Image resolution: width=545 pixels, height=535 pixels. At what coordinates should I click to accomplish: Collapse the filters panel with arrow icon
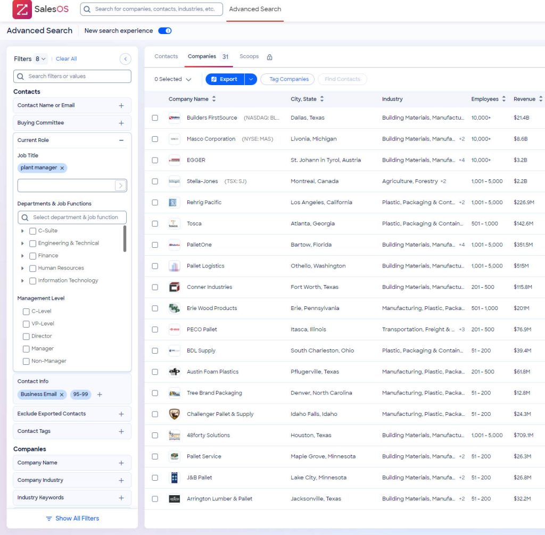125,59
